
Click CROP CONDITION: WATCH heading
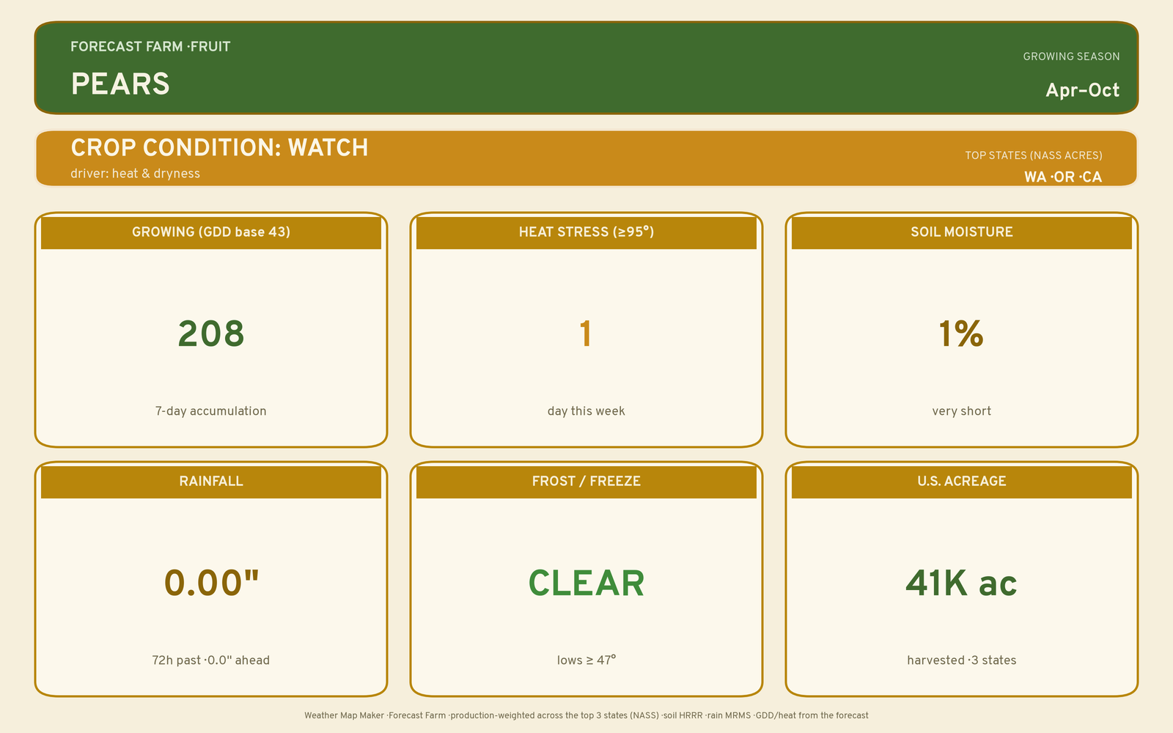[219, 147]
